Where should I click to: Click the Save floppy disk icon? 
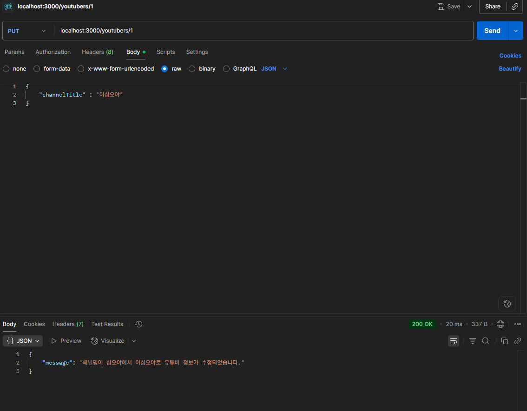click(x=441, y=7)
